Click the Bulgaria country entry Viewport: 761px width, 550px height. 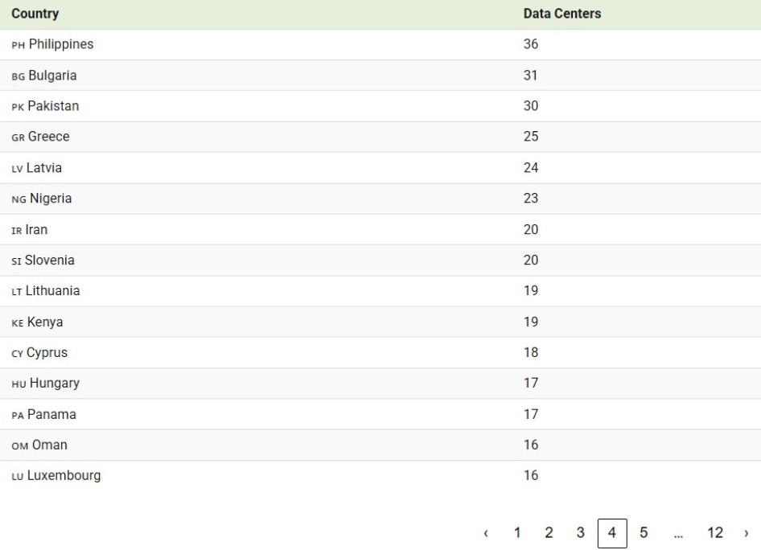click(52, 76)
